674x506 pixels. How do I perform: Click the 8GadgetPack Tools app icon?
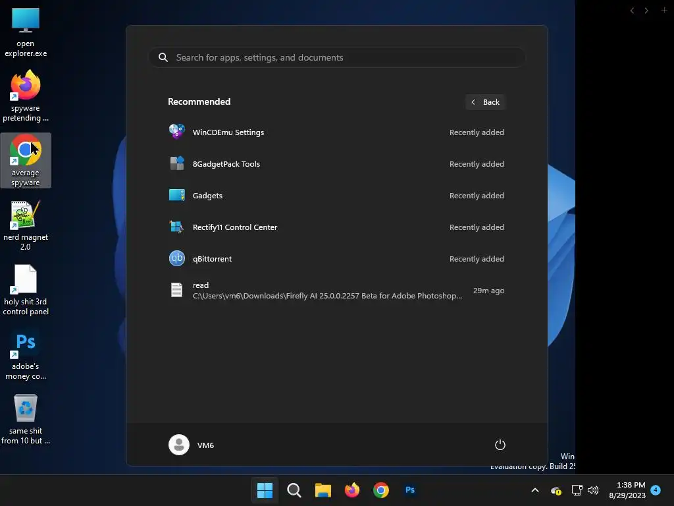click(176, 163)
